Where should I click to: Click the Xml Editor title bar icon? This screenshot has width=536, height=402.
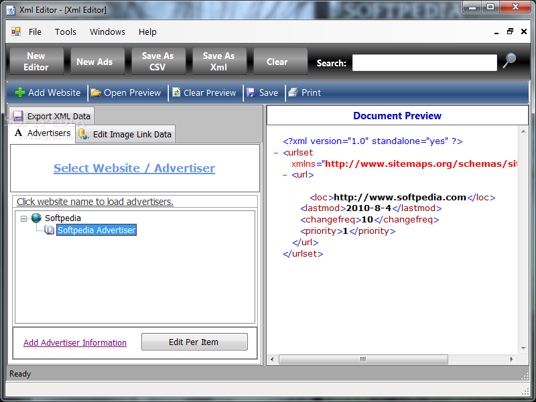(11, 10)
